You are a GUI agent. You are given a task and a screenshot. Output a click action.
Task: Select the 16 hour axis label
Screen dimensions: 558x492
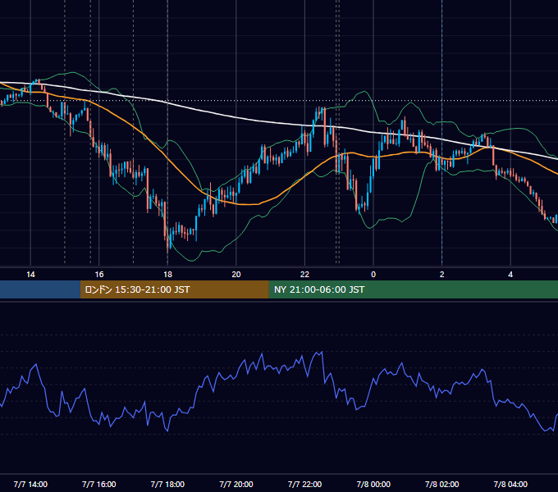tap(99, 275)
